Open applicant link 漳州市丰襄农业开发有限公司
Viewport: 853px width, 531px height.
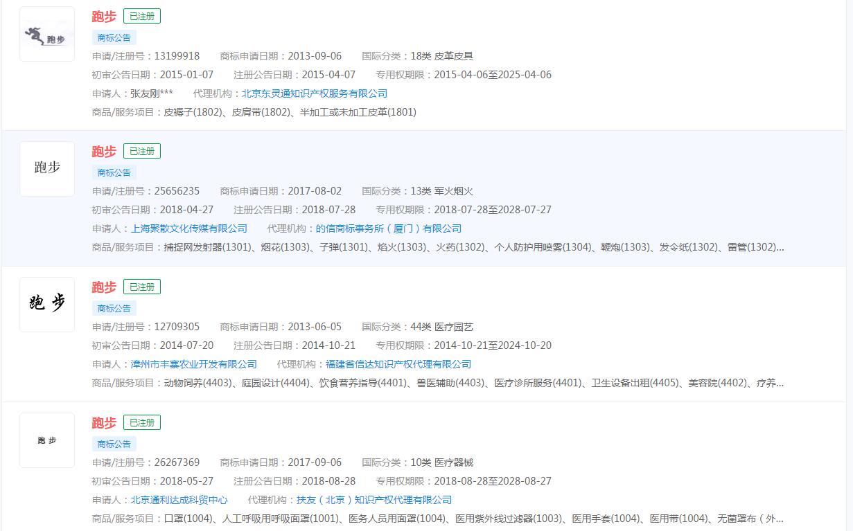pyautogui.click(x=194, y=364)
